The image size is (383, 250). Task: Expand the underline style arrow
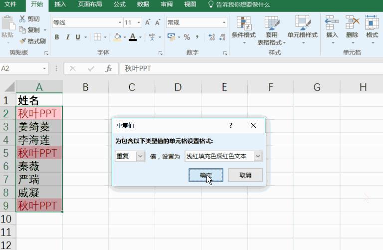[x=86, y=37]
